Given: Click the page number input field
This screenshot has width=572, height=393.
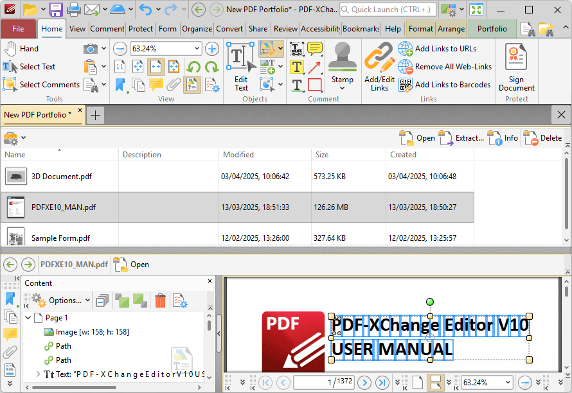Looking at the screenshot, I should coord(323,382).
